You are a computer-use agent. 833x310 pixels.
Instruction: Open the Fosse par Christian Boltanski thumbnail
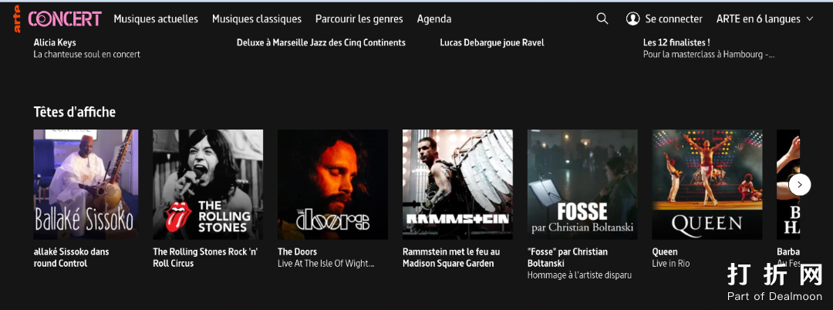tap(582, 184)
